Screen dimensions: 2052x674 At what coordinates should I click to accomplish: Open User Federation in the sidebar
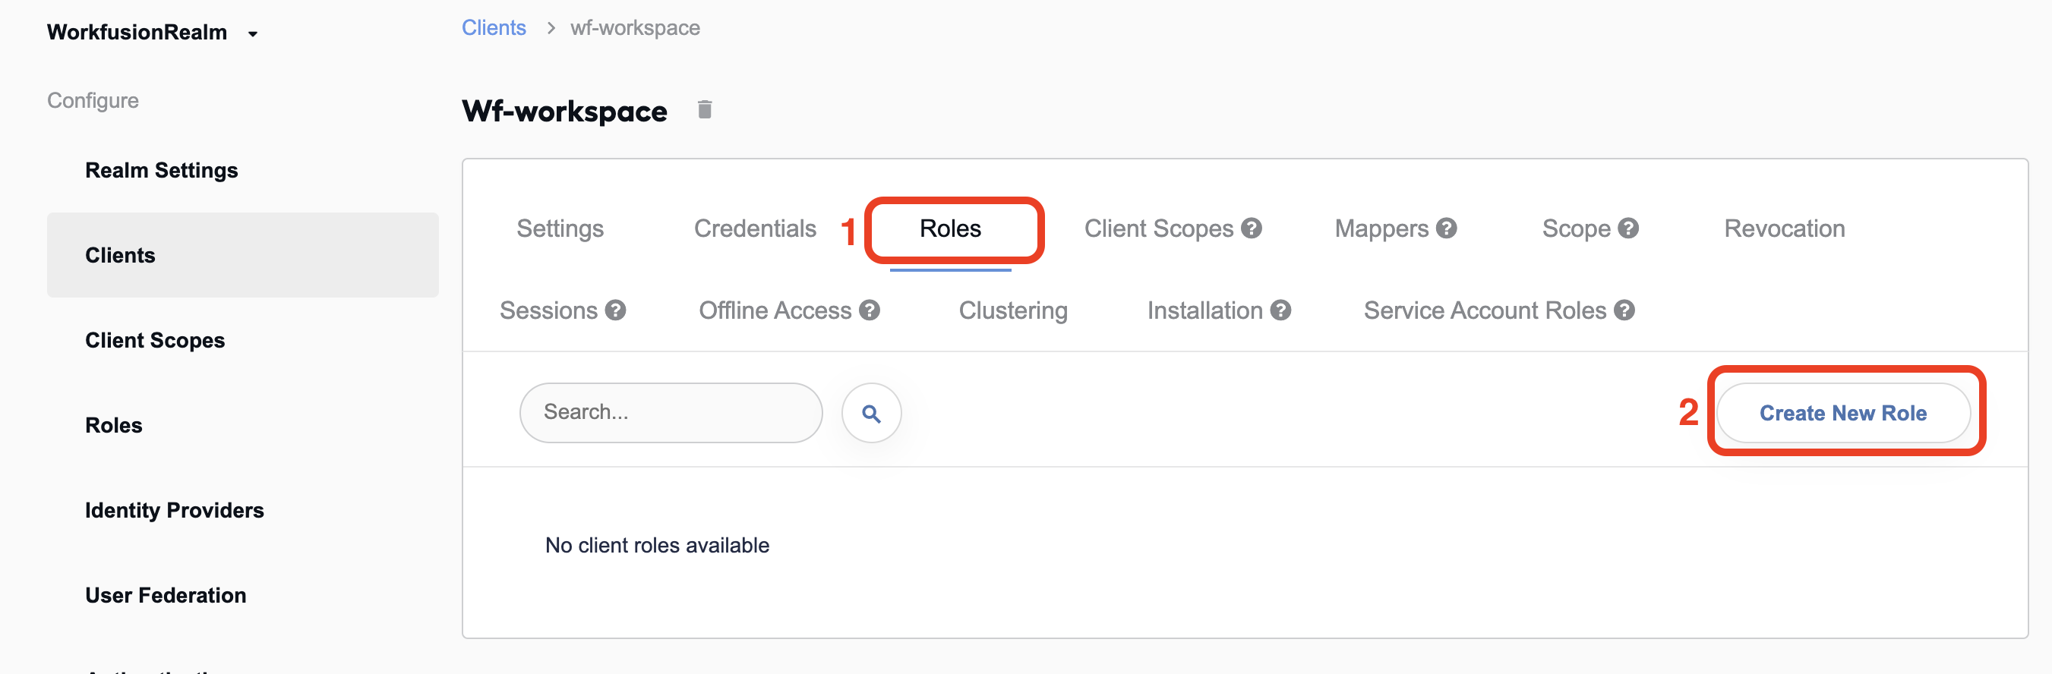[x=166, y=596]
